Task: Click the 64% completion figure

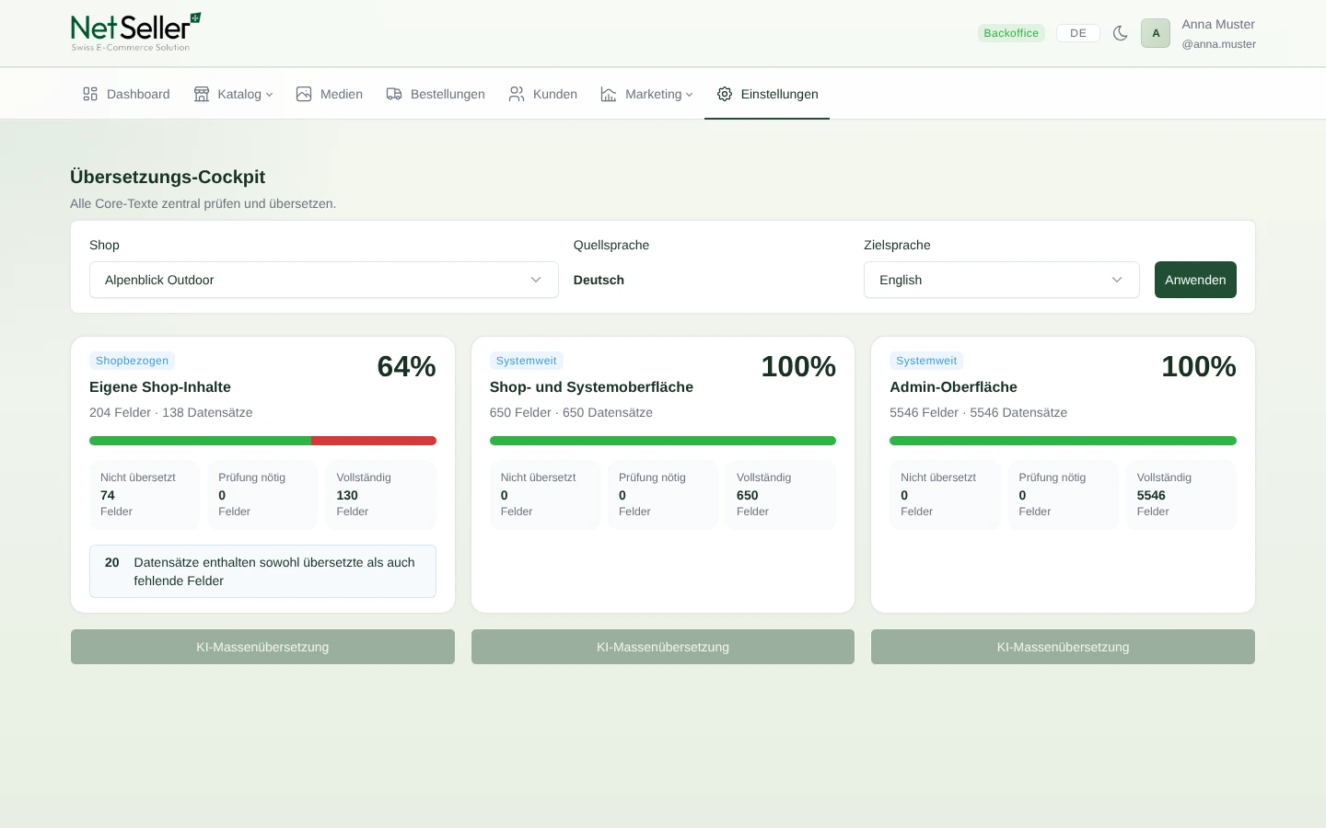Action: click(x=406, y=366)
